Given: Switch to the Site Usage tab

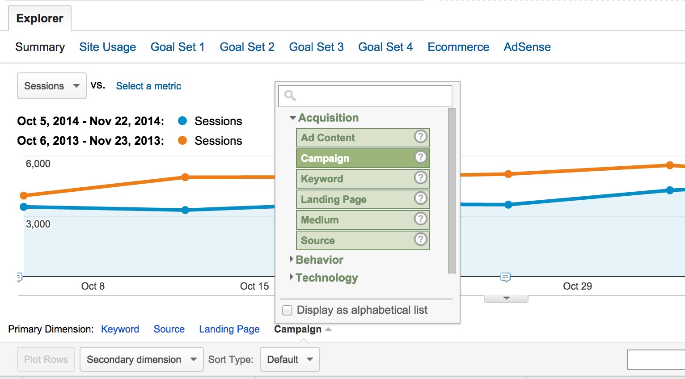Looking at the screenshot, I should [107, 47].
